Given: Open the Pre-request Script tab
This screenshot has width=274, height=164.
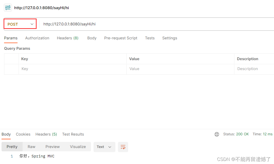Looking at the screenshot, I should click(121, 38).
